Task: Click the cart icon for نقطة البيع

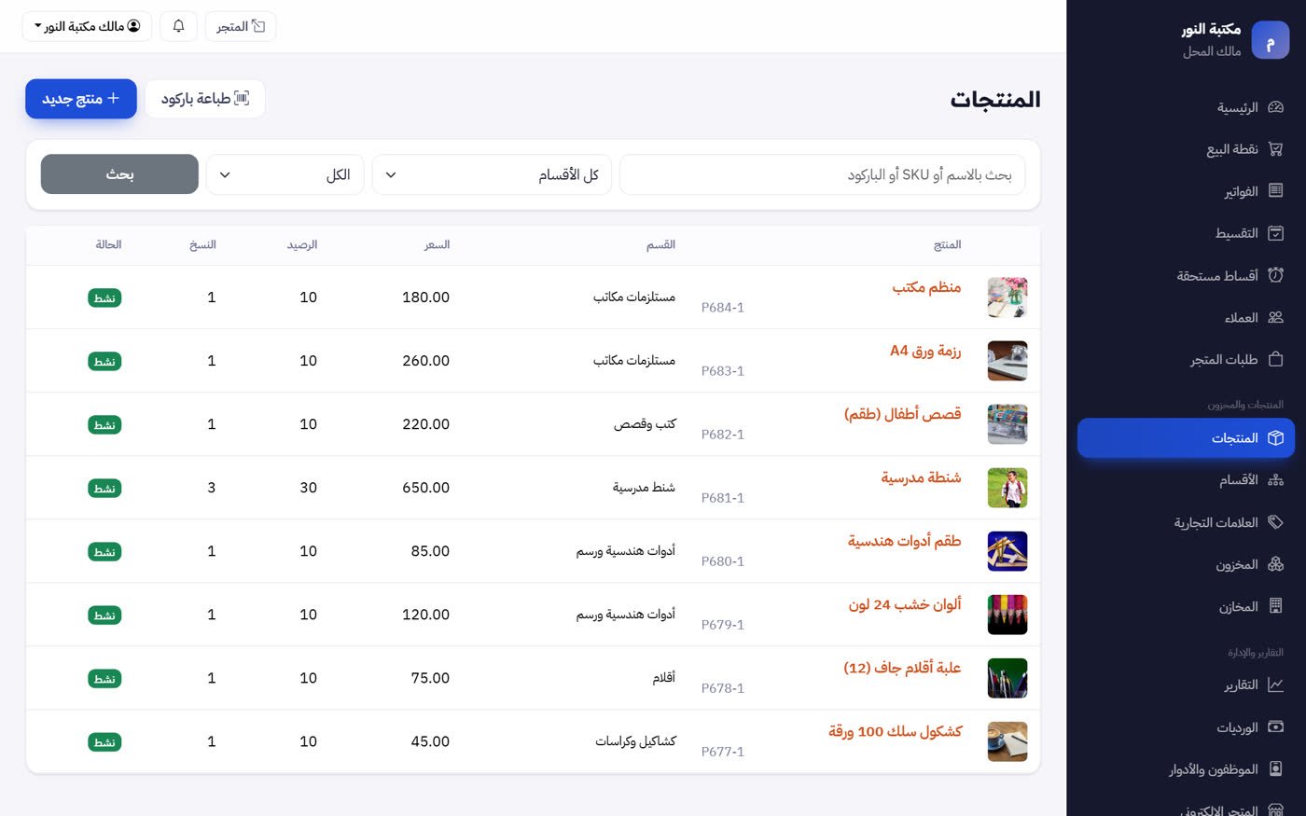Action: click(x=1275, y=149)
